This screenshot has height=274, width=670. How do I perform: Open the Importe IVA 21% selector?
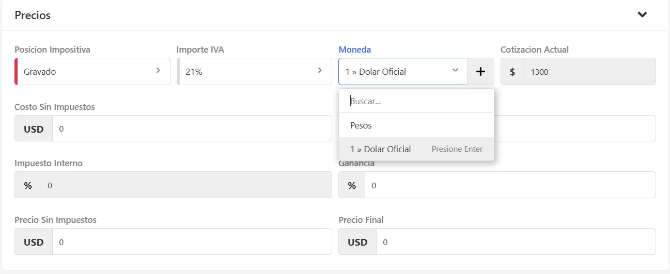254,72
